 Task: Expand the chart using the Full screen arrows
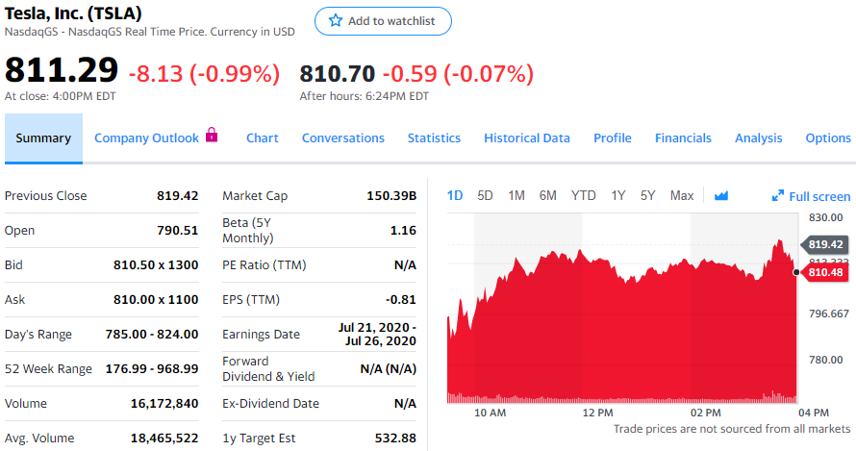pyautogui.click(x=778, y=196)
